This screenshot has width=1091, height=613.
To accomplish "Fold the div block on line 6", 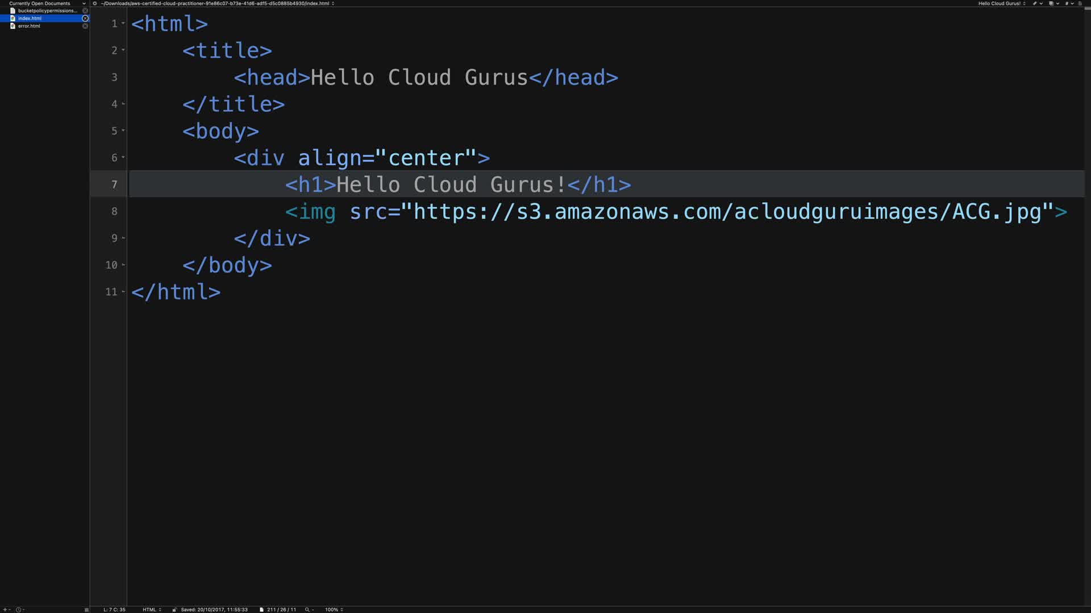I will pyautogui.click(x=123, y=157).
